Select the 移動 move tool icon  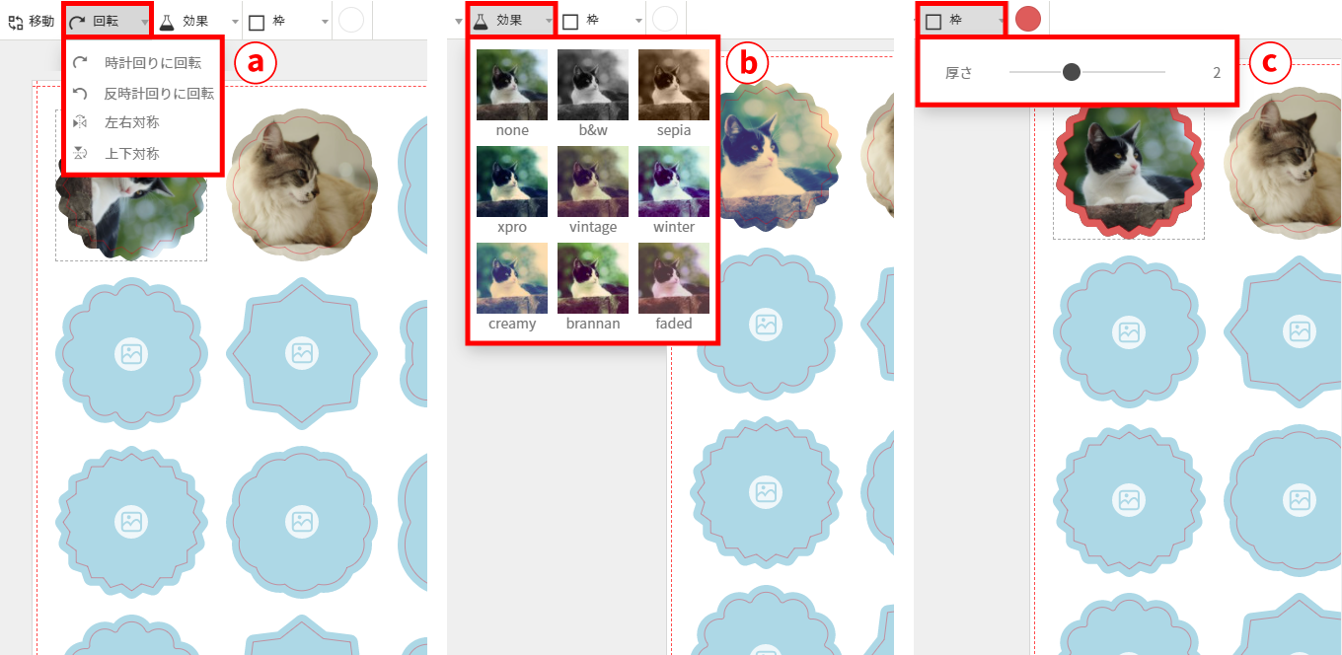pyautogui.click(x=15, y=21)
